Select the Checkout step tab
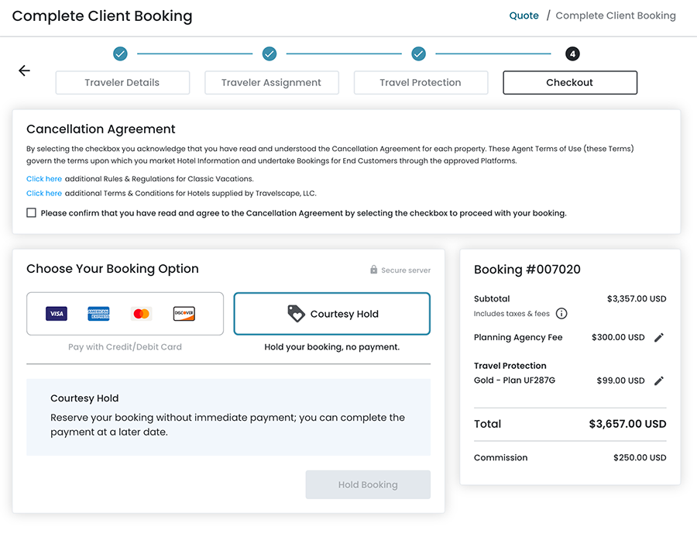The height and width of the screenshot is (544, 697). 569,83
